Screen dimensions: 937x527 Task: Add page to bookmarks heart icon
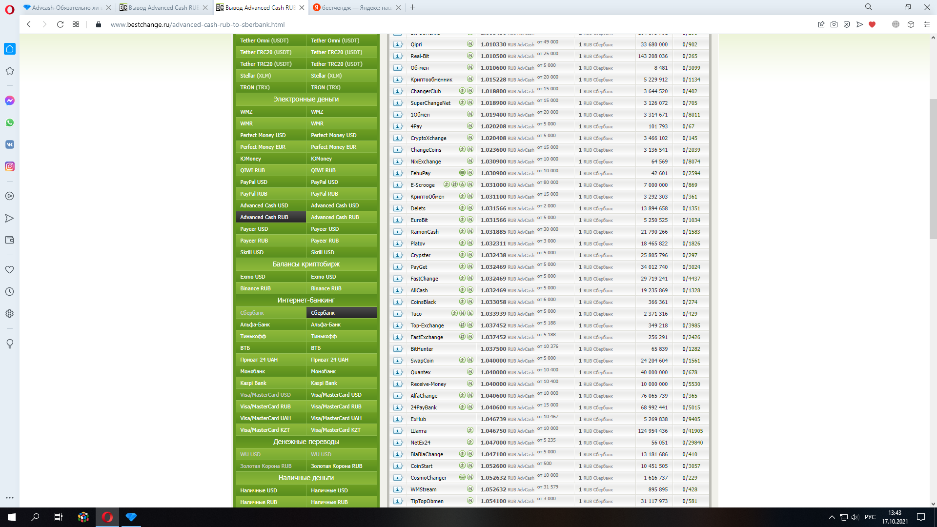pos(872,24)
